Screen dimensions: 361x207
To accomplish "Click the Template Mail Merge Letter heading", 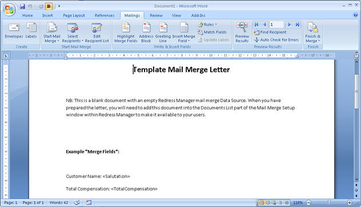I will click(182, 70).
